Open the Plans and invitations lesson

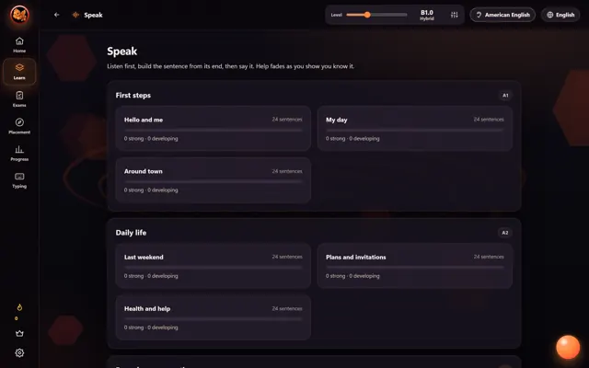coord(415,266)
